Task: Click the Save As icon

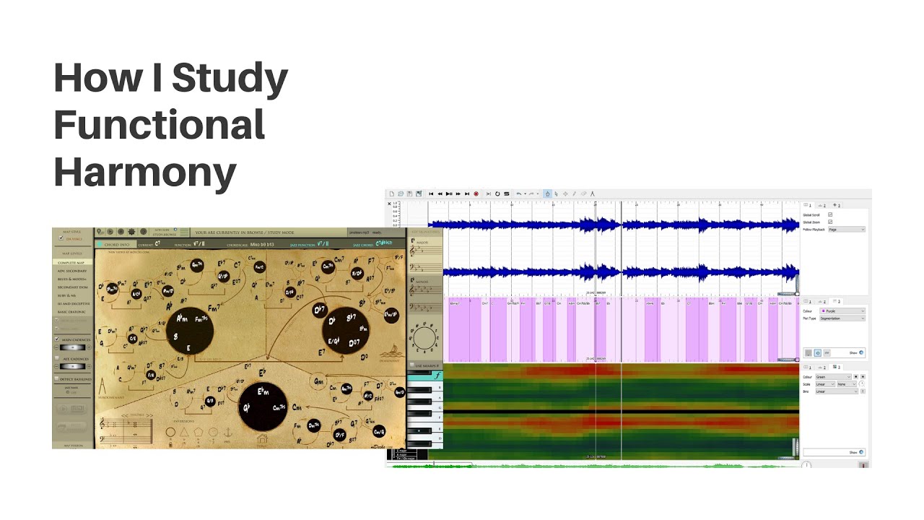Action: point(419,194)
